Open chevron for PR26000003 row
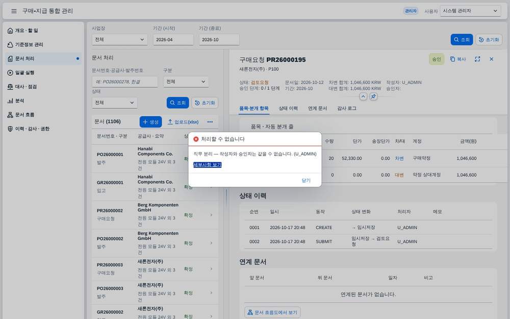Image resolution: width=510 pixels, height=319 pixels. [212, 269]
